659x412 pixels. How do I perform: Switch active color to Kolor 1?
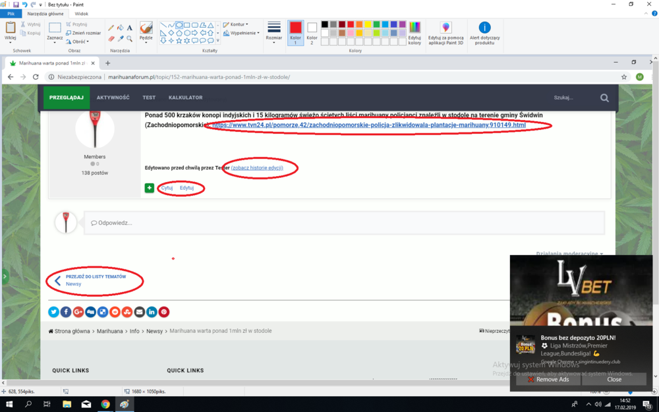tap(295, 32)
